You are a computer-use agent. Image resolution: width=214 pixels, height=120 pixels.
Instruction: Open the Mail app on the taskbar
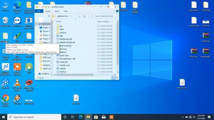(x=104, y=117)
